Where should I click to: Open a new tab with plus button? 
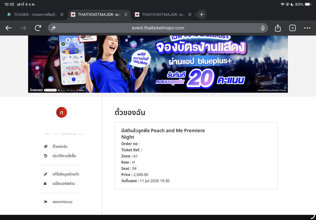201,15
